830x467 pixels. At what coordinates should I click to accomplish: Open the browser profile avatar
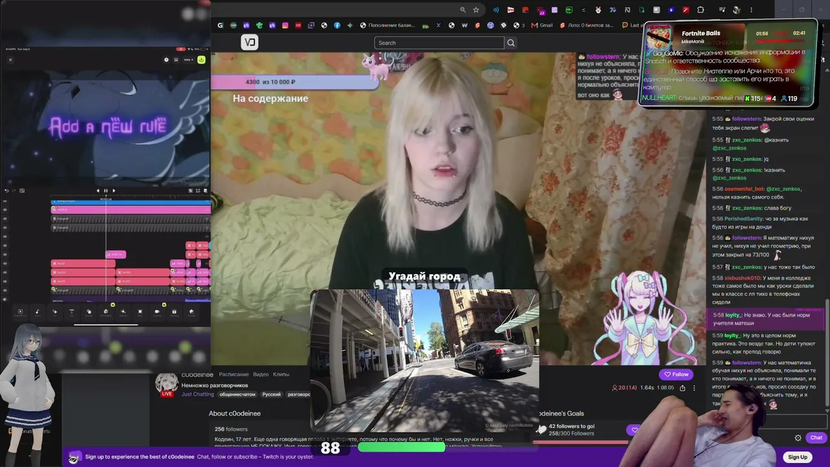click(736, 10)
